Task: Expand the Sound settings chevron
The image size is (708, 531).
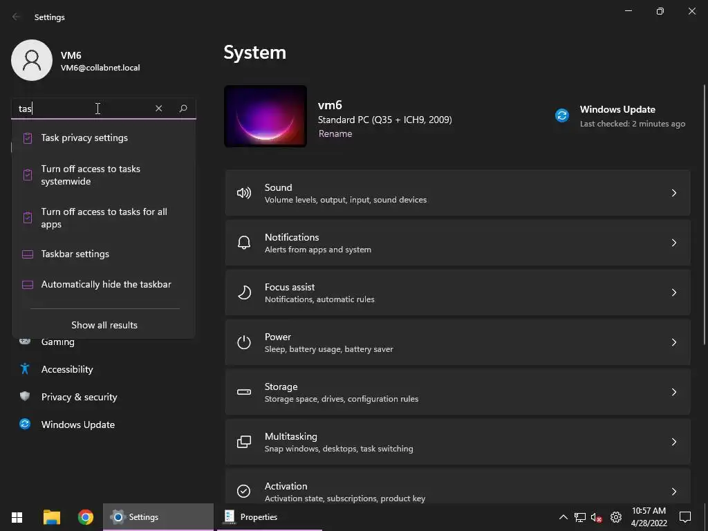Action: click(673, 193)
